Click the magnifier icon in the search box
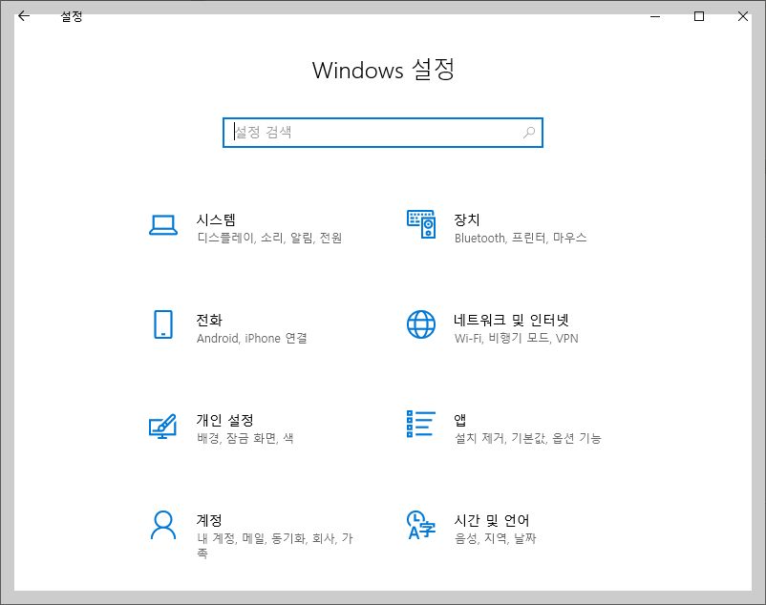 pos(529,133)
